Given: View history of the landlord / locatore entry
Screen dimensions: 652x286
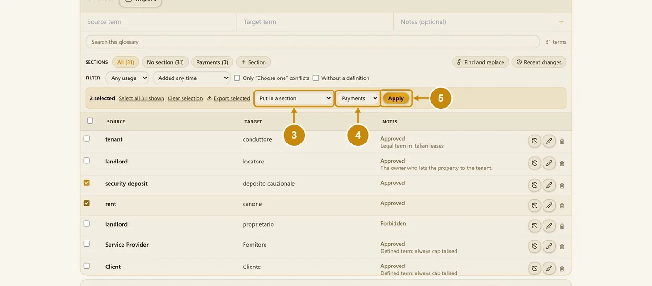Looking at the screenshot, I should point(535,163).
